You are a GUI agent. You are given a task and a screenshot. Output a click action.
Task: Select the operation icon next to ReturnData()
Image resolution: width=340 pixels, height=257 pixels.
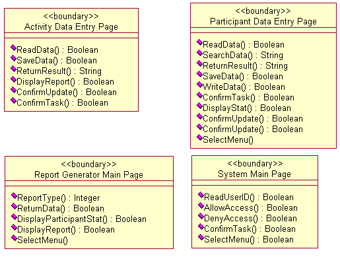[x=14, y=206]
